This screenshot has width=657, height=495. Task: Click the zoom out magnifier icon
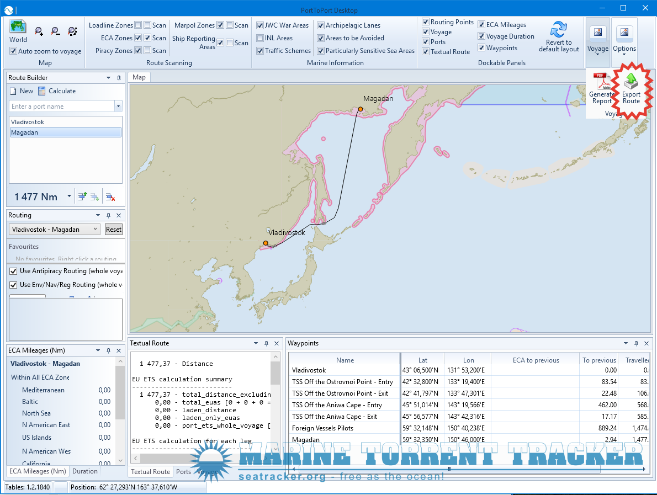(x=55, y=31)
